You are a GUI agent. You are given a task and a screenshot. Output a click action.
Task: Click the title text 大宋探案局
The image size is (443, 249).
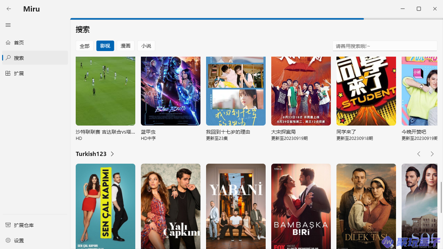pos(284,132)
